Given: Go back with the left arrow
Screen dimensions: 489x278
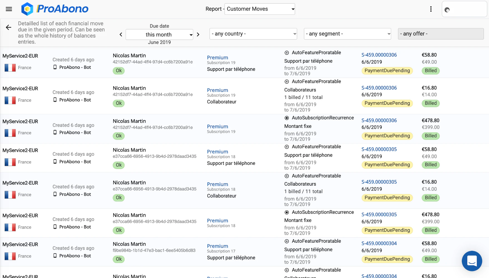Looking at the screenshot, I should (x=9, y=27).
